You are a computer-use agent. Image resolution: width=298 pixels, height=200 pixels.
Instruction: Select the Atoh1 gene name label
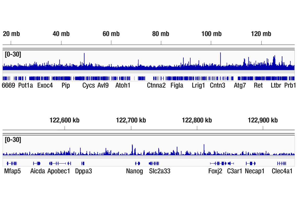(x=123, y=85)
